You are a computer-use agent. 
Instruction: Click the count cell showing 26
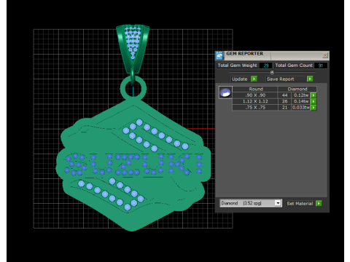point(284,101)
